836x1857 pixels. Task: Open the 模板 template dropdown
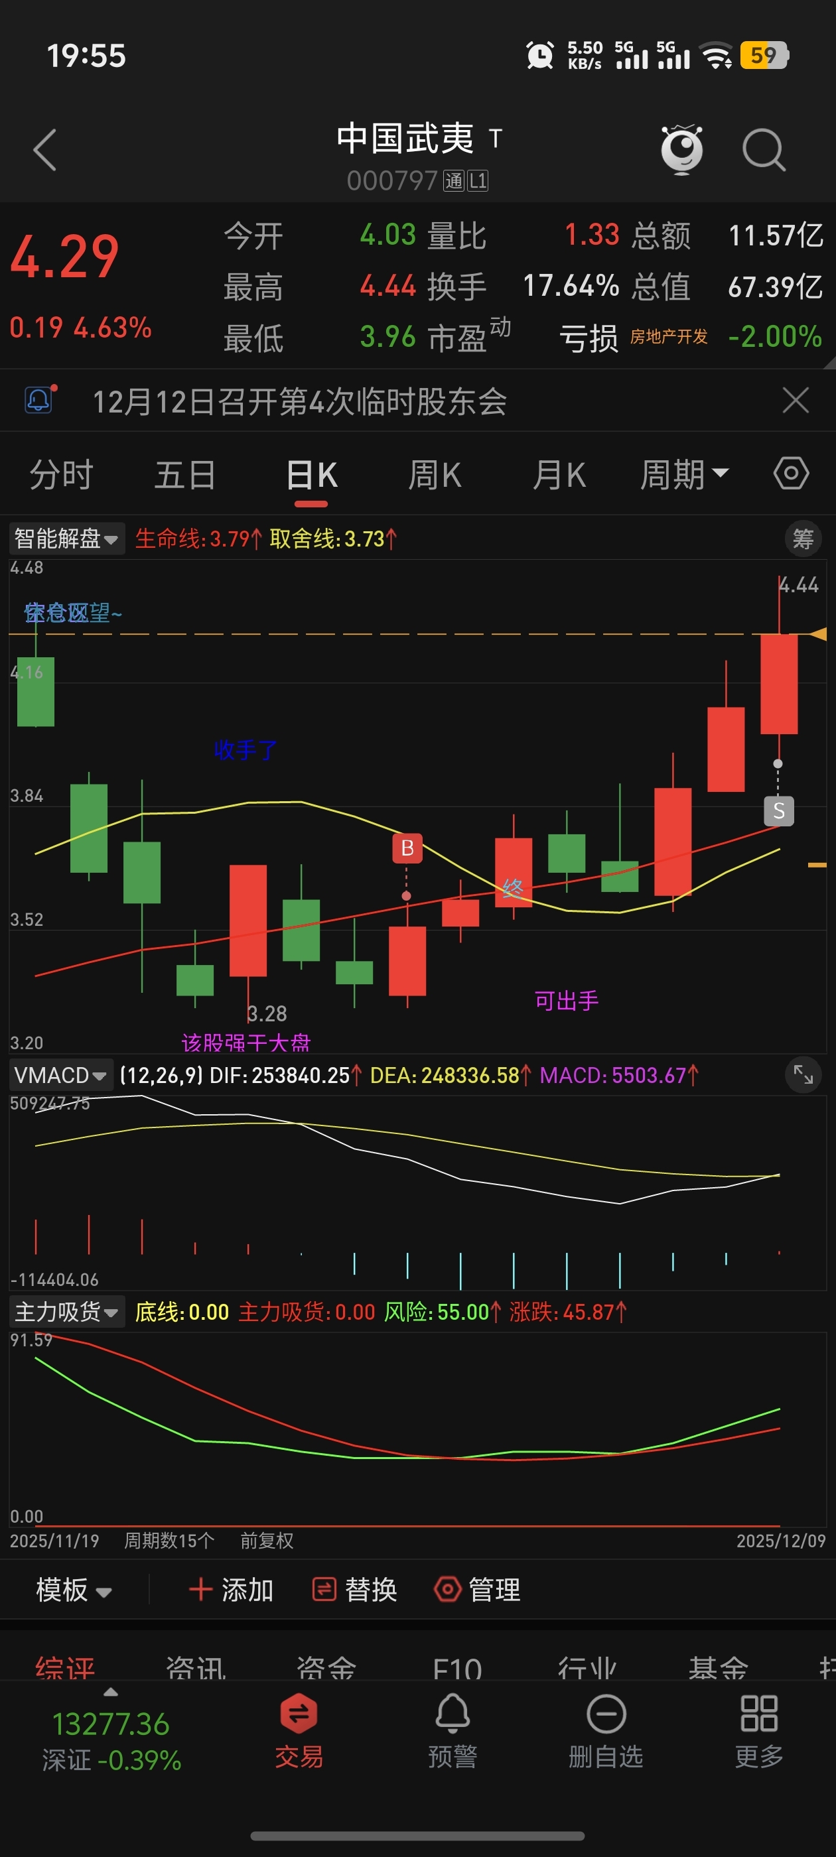pos(74,1590)
